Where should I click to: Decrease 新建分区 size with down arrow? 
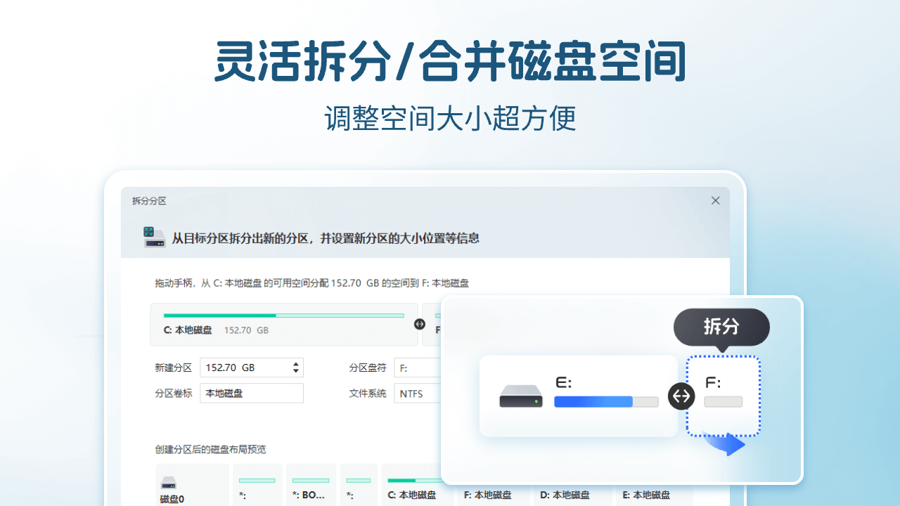[x=296, y=371]
